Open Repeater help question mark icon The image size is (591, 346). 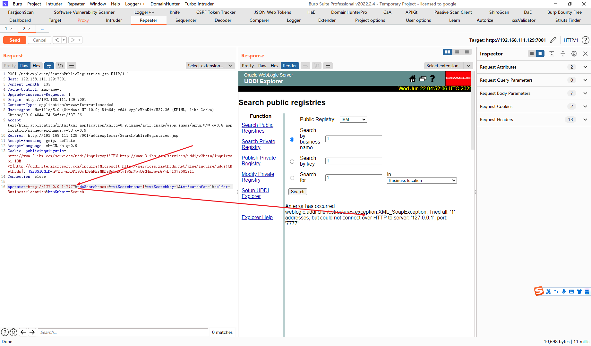pos(586,40)
